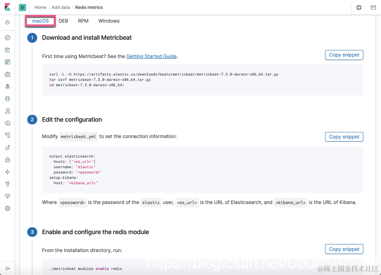Open Management gear icon

pos(8,208)
